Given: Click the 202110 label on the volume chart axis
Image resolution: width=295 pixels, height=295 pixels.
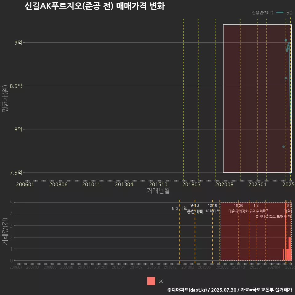Looking at the screenshot, I should tap(238, 267).
